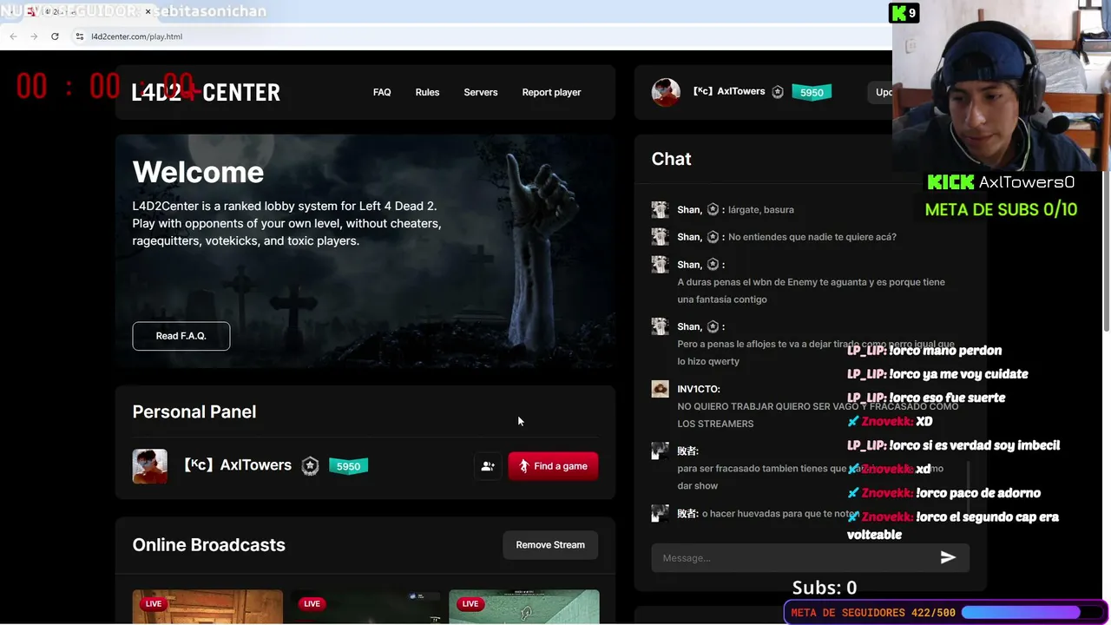Click the rank badge icon in the header
1111x625 pixels.
pos(778,92)
